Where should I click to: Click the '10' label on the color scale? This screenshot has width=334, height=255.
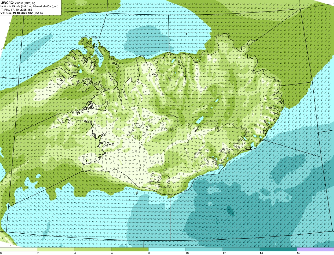coord(187,253)
